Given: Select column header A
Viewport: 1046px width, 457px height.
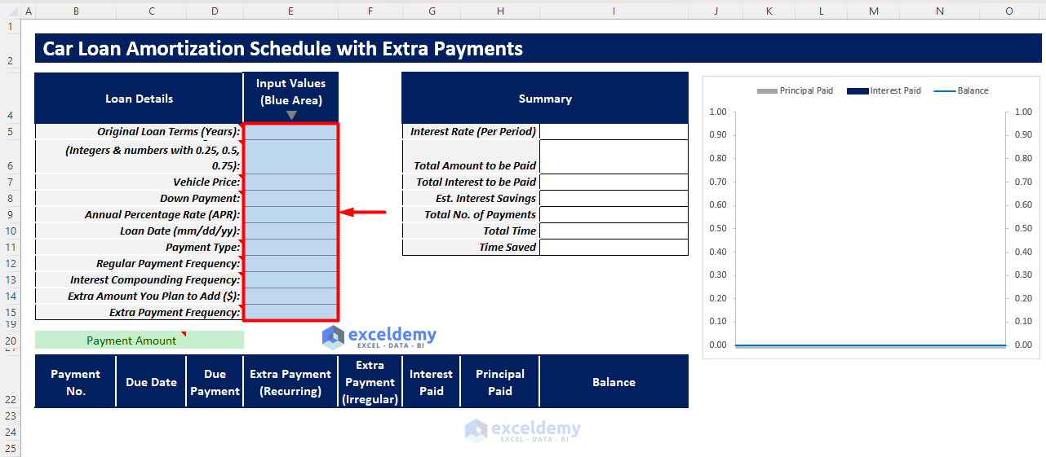Looking at the screenshot, I should 29,11.
